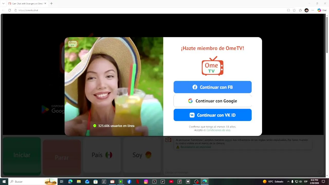This screenshot has width=329, height=185.
Task: Open the reglas link in chat notice
Action: (228, 140)
